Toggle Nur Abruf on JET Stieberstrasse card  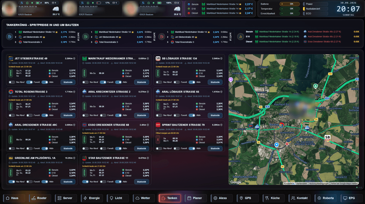tap(12, 82)
